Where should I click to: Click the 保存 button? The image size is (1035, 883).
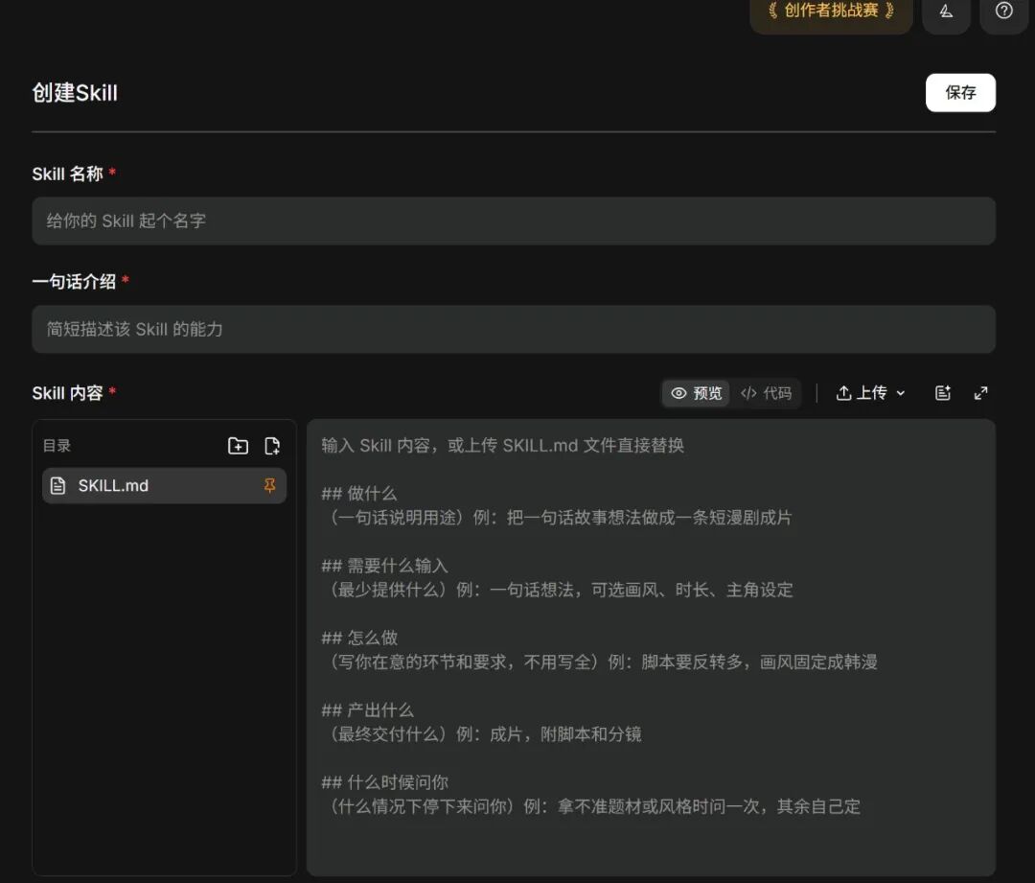click(x=960, y=92)
